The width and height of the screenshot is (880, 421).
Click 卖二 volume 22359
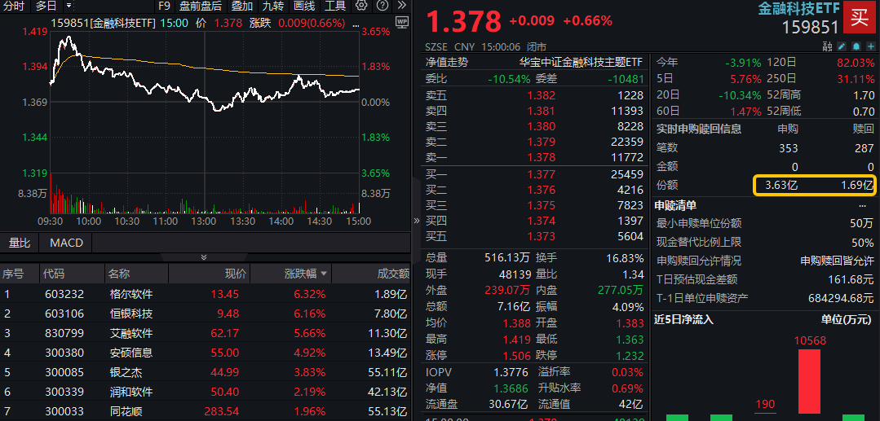click(x=627, y=142)
